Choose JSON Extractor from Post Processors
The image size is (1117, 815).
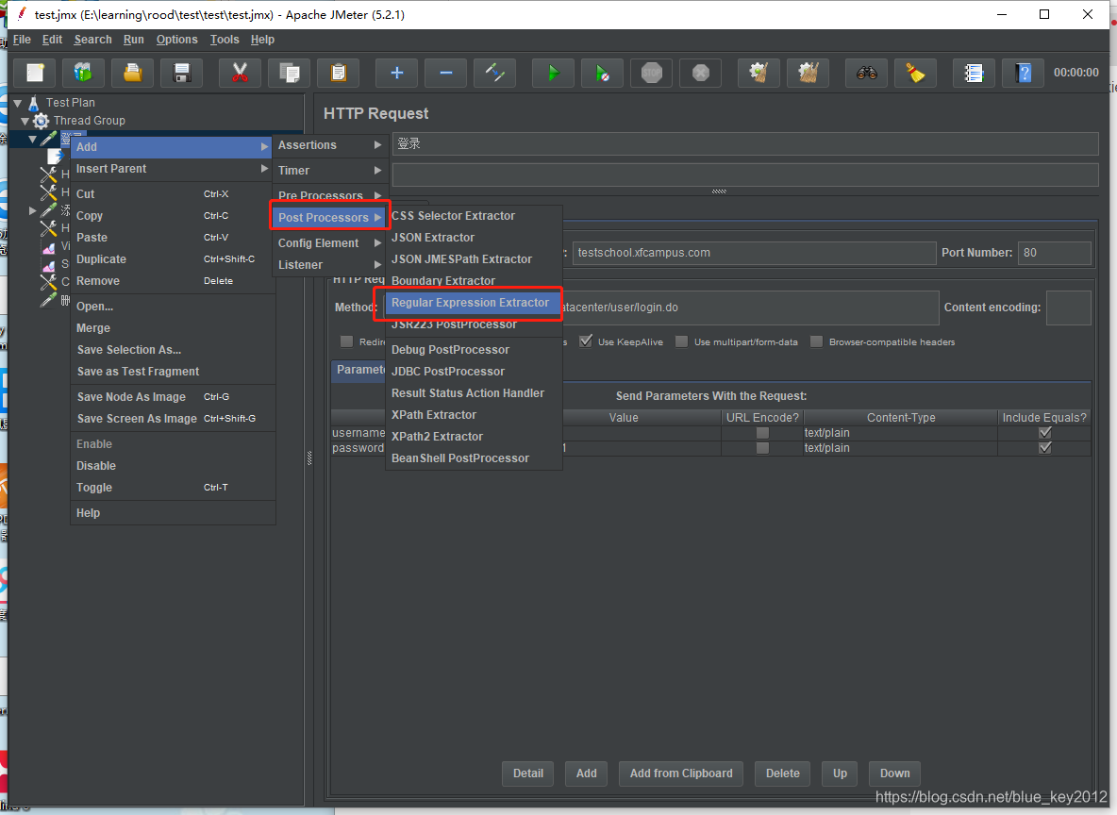click(x=474, y=237)
